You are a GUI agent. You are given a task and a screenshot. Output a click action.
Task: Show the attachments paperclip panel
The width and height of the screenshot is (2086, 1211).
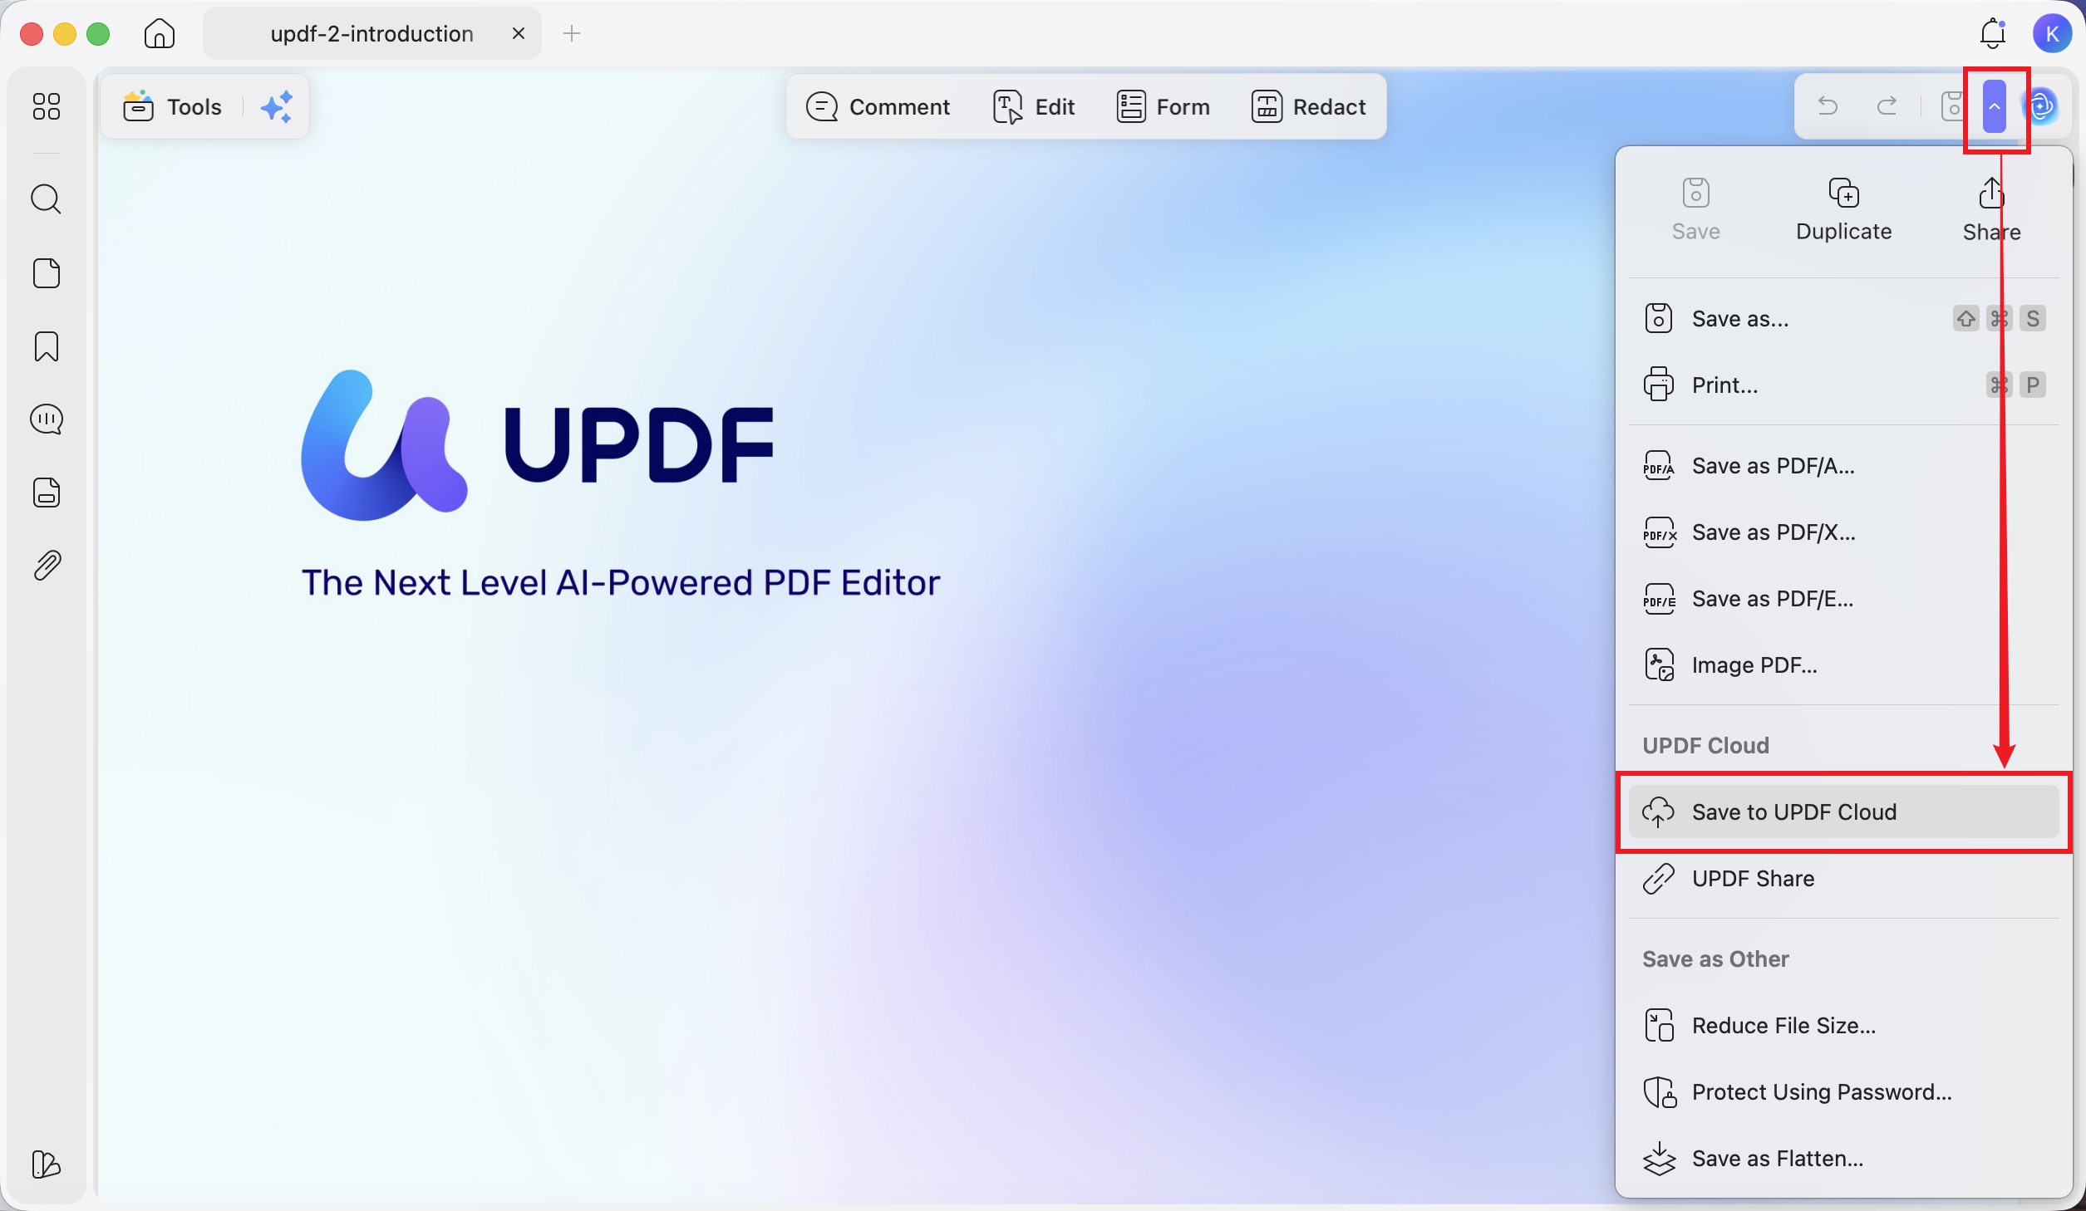[47, 566]
